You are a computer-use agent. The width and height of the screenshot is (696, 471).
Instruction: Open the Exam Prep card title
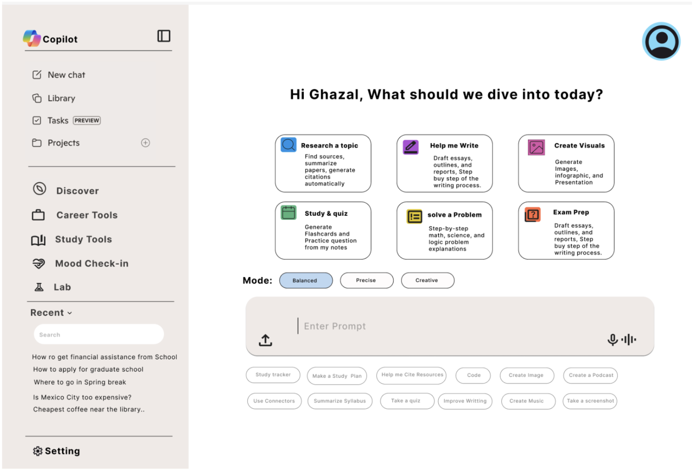coord(571,212)
